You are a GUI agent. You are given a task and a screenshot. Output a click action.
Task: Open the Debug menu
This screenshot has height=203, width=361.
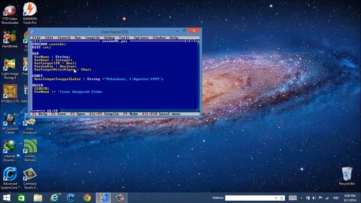coord(109,38)
